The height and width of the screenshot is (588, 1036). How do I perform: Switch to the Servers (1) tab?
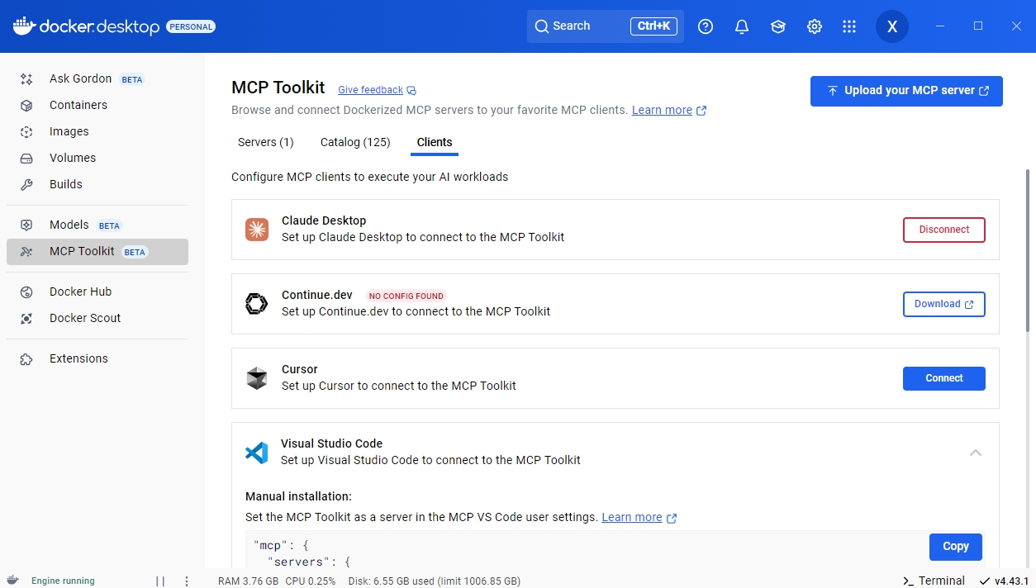266,142
